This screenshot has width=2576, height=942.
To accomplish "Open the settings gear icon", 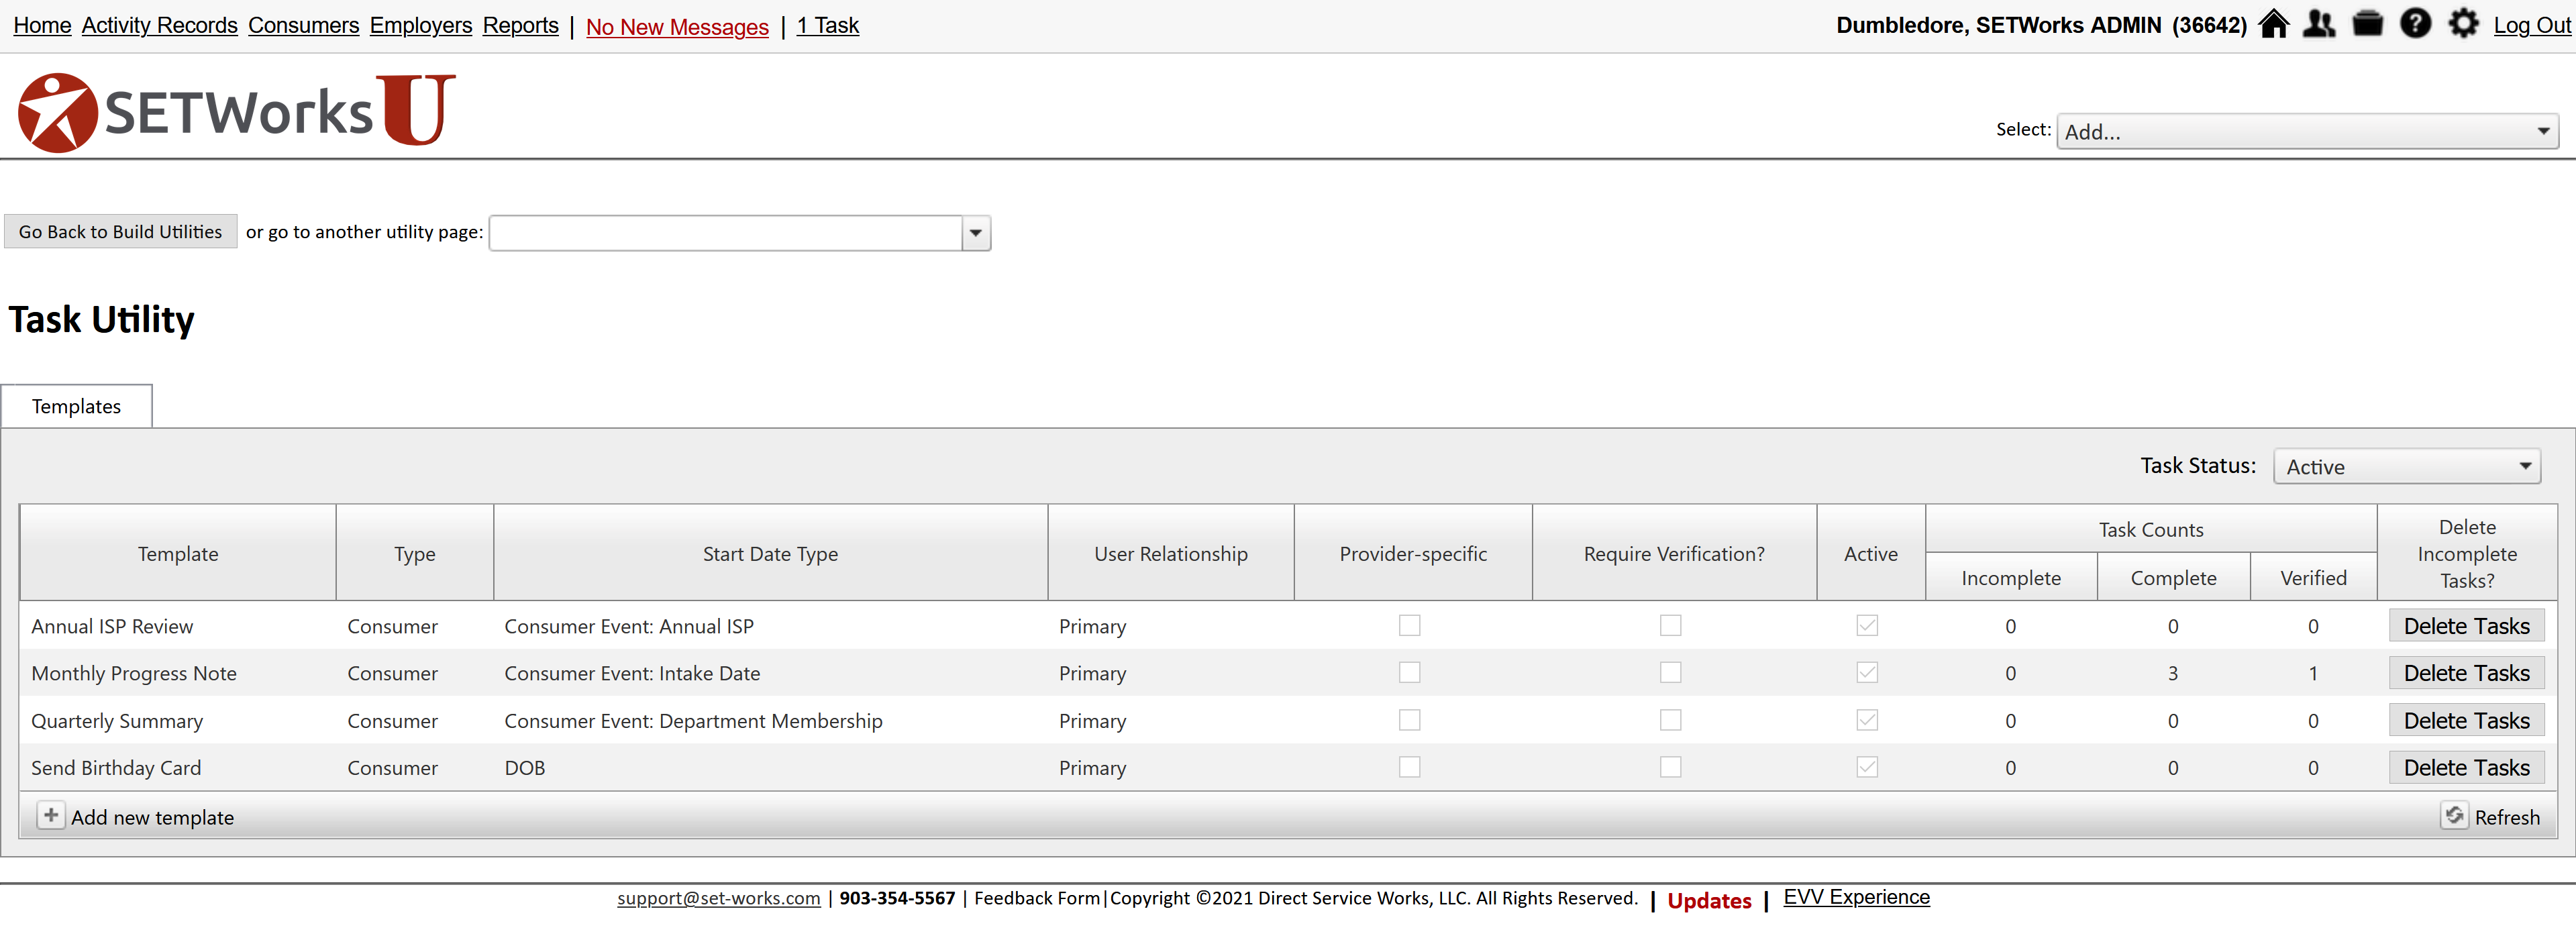I will click(x=2463, y=24).
